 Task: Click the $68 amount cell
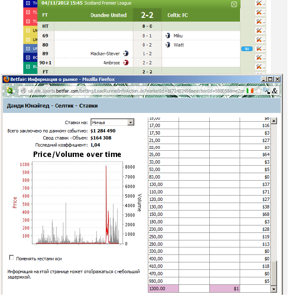click(x=255, y=214)
